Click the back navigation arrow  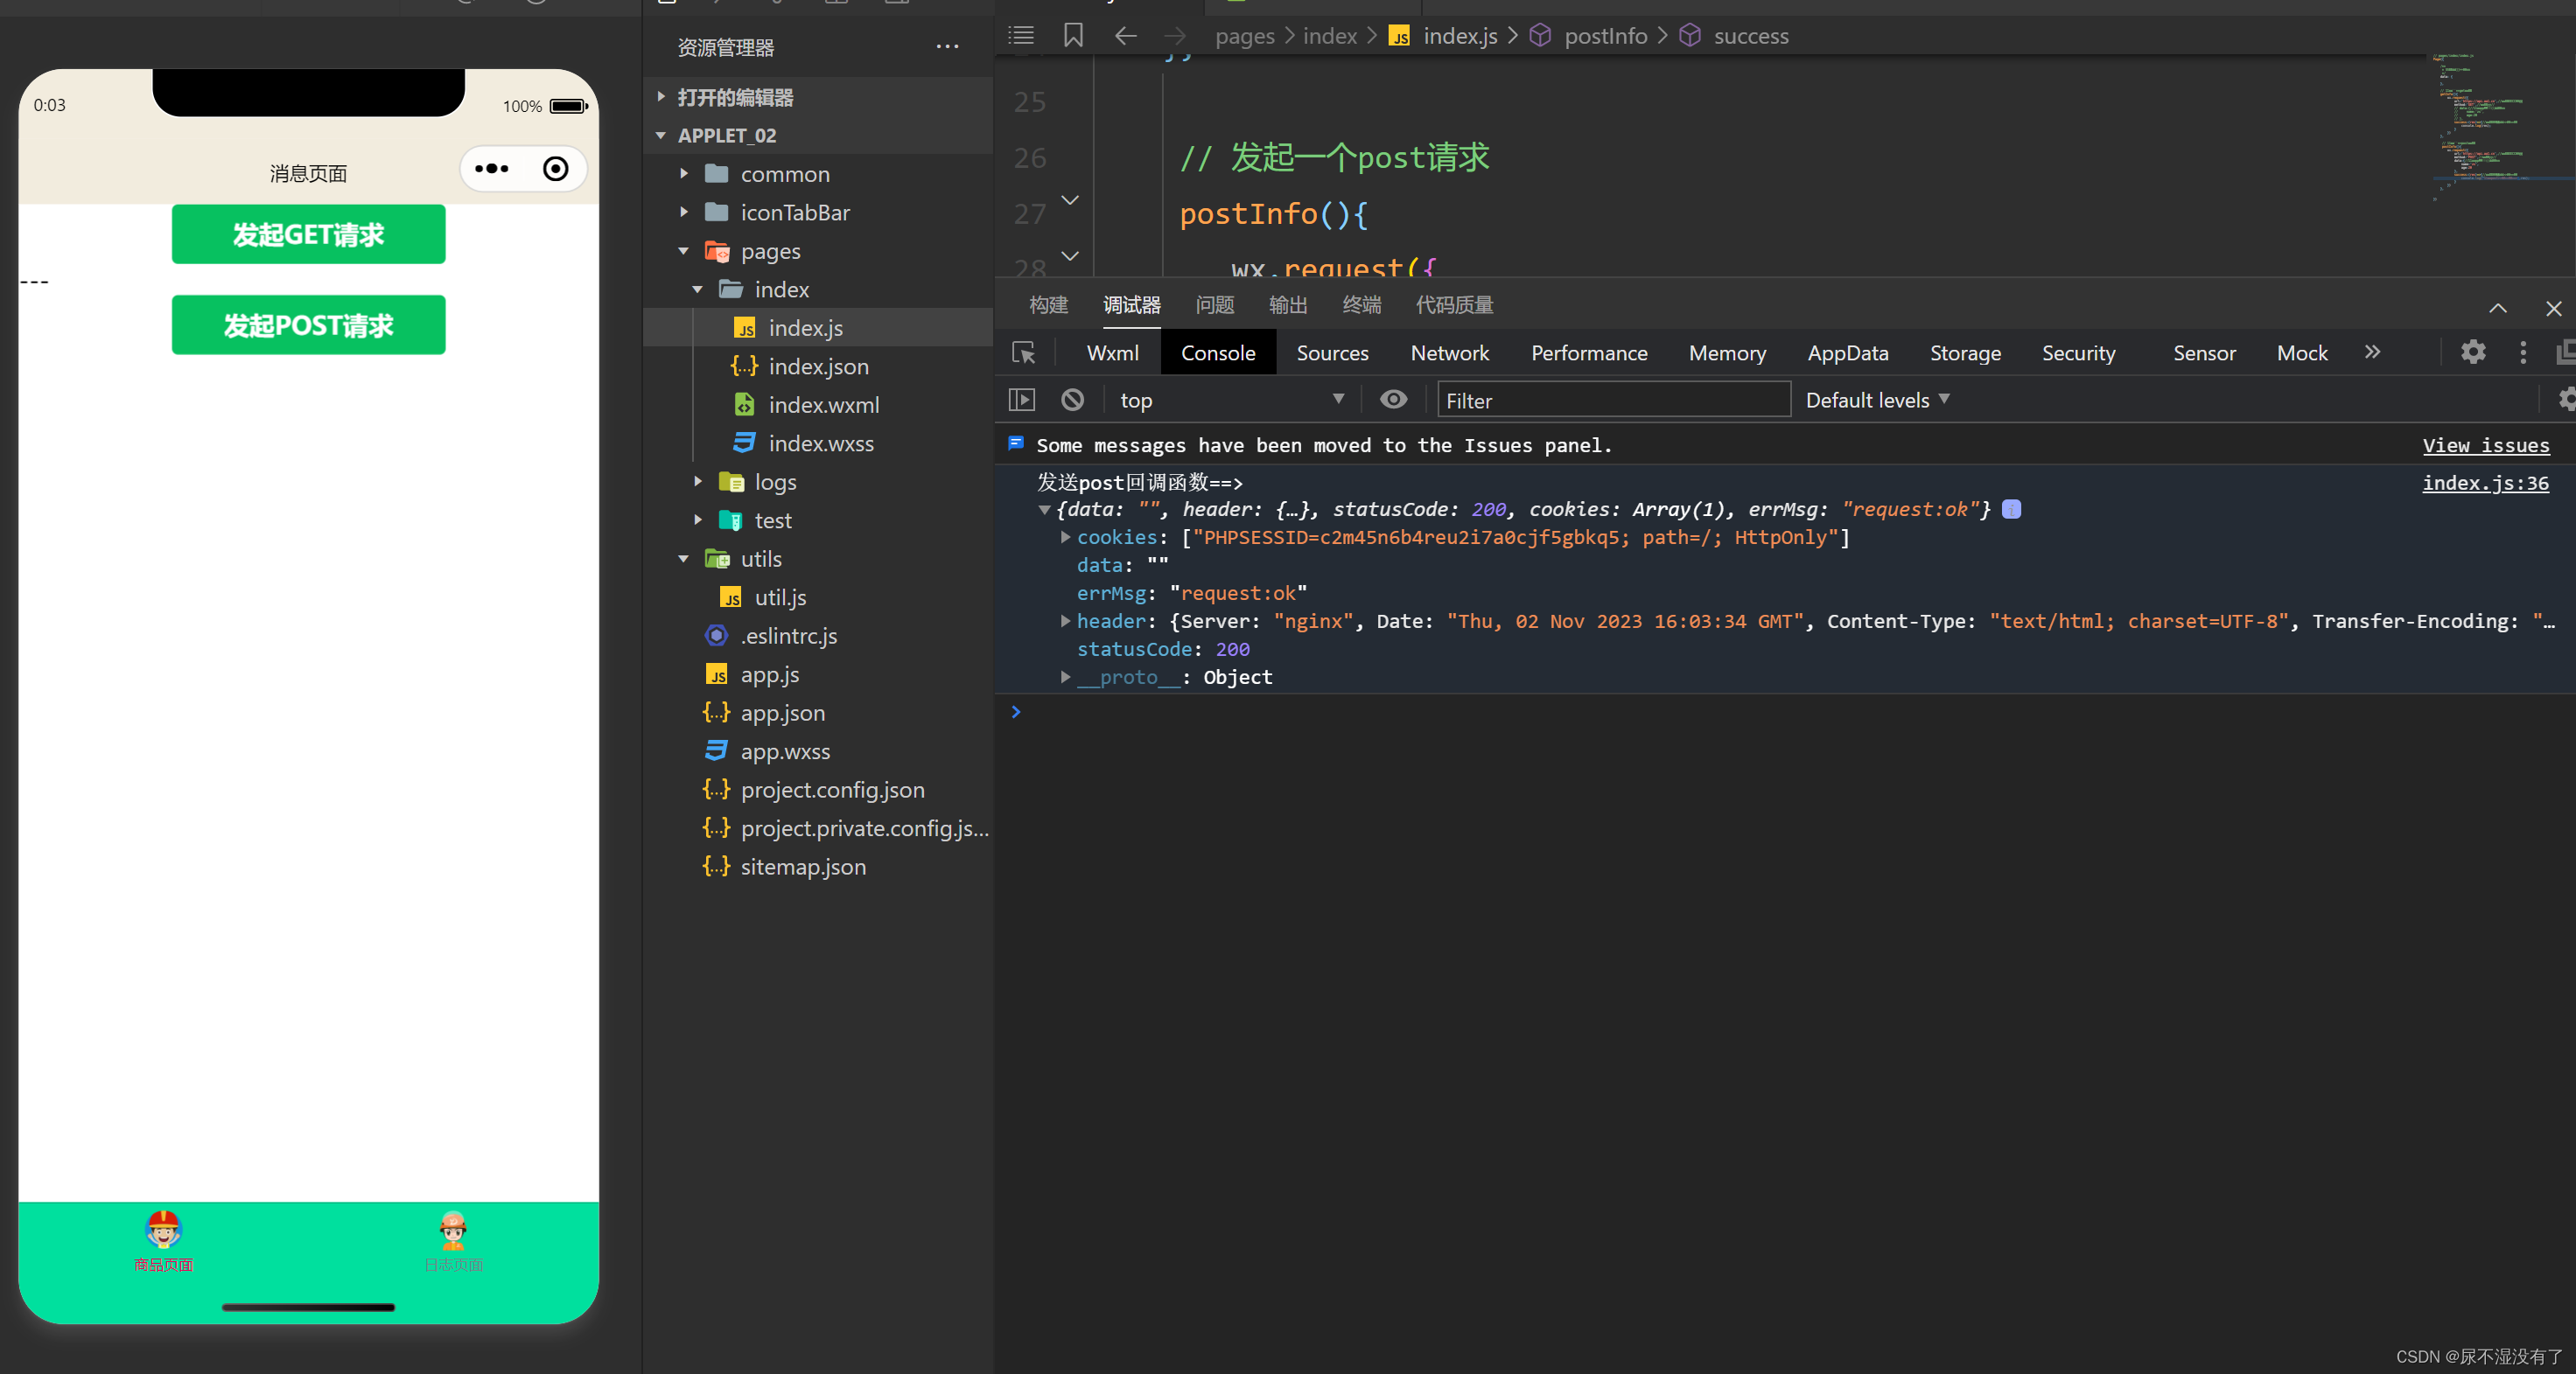click(x=1126, y=36)
